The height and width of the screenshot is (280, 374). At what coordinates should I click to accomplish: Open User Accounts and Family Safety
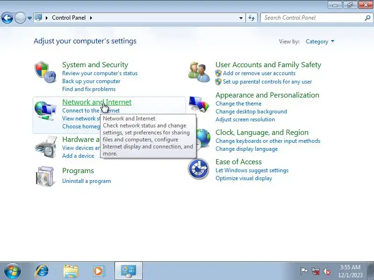268,65
